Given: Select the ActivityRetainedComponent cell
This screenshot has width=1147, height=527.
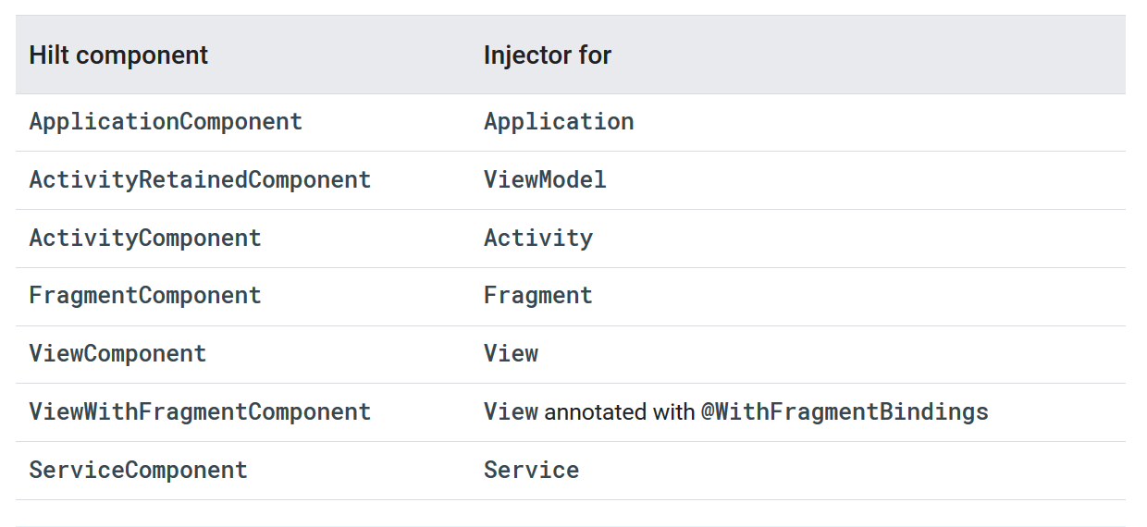Looking at the screenshot, I should [200, 179].
